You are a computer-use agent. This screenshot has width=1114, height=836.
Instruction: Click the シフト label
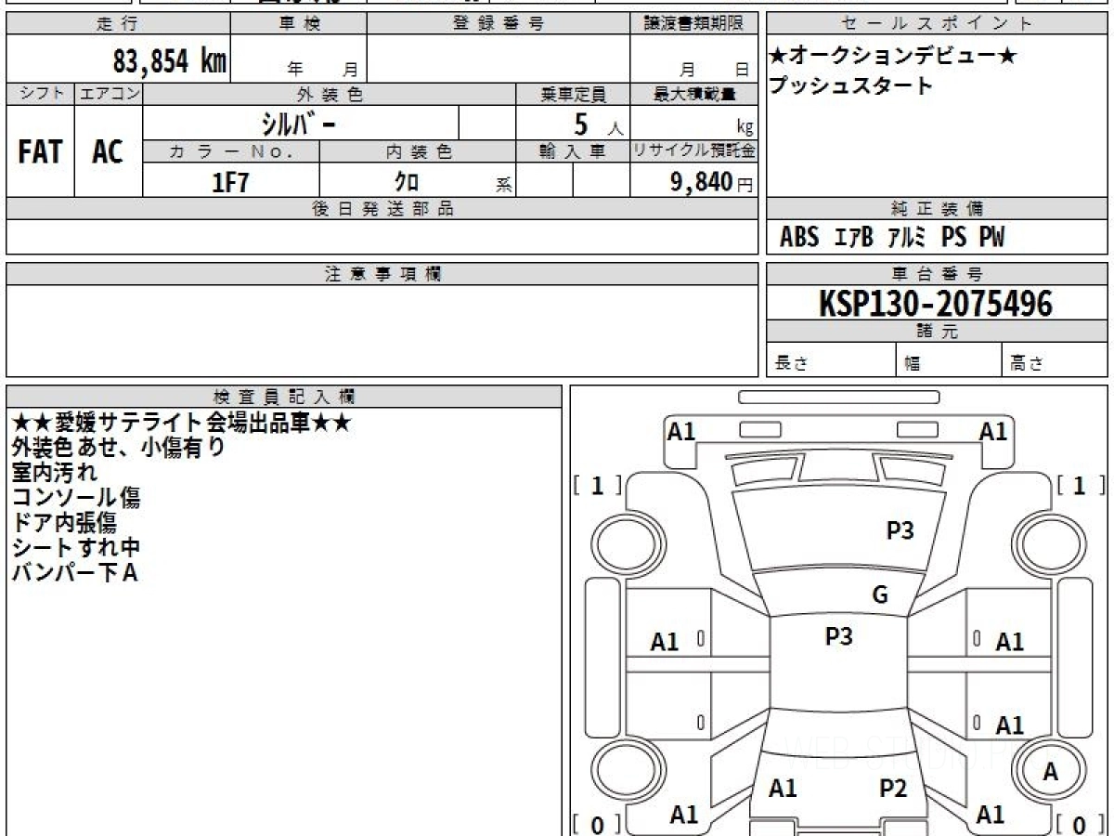[x=40, y=94]
